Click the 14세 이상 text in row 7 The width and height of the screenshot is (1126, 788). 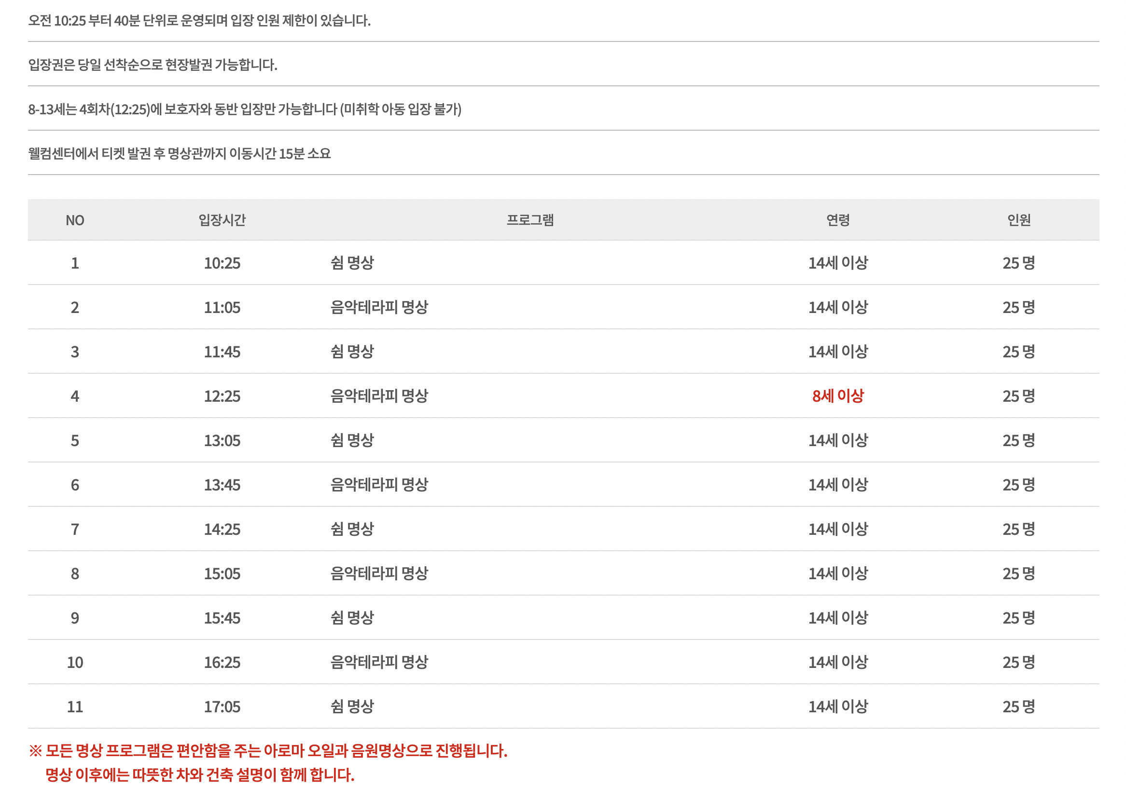pyautogui.click(x=837, y=529)
